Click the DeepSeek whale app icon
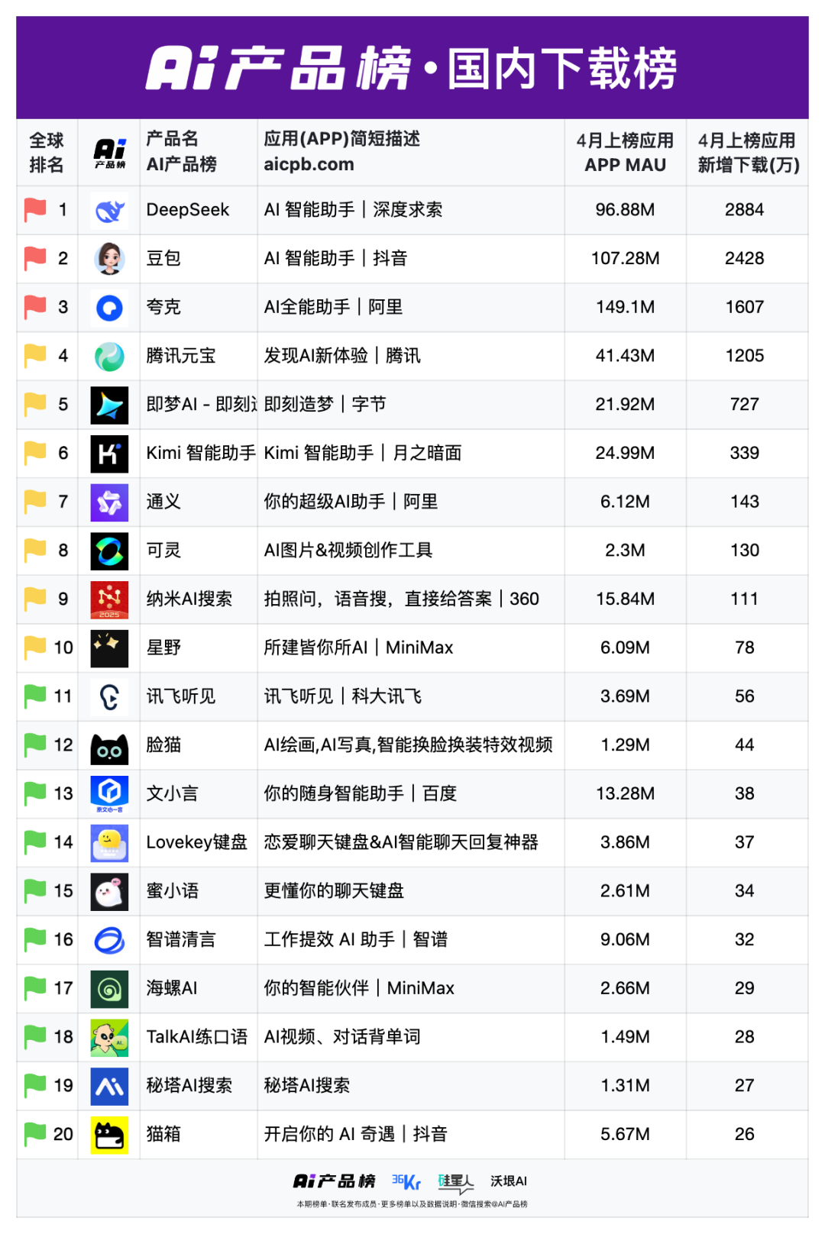Image resolution: width=825 pixels, height=1234 pixels. click(109, 210)
